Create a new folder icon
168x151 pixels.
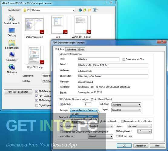90,10
